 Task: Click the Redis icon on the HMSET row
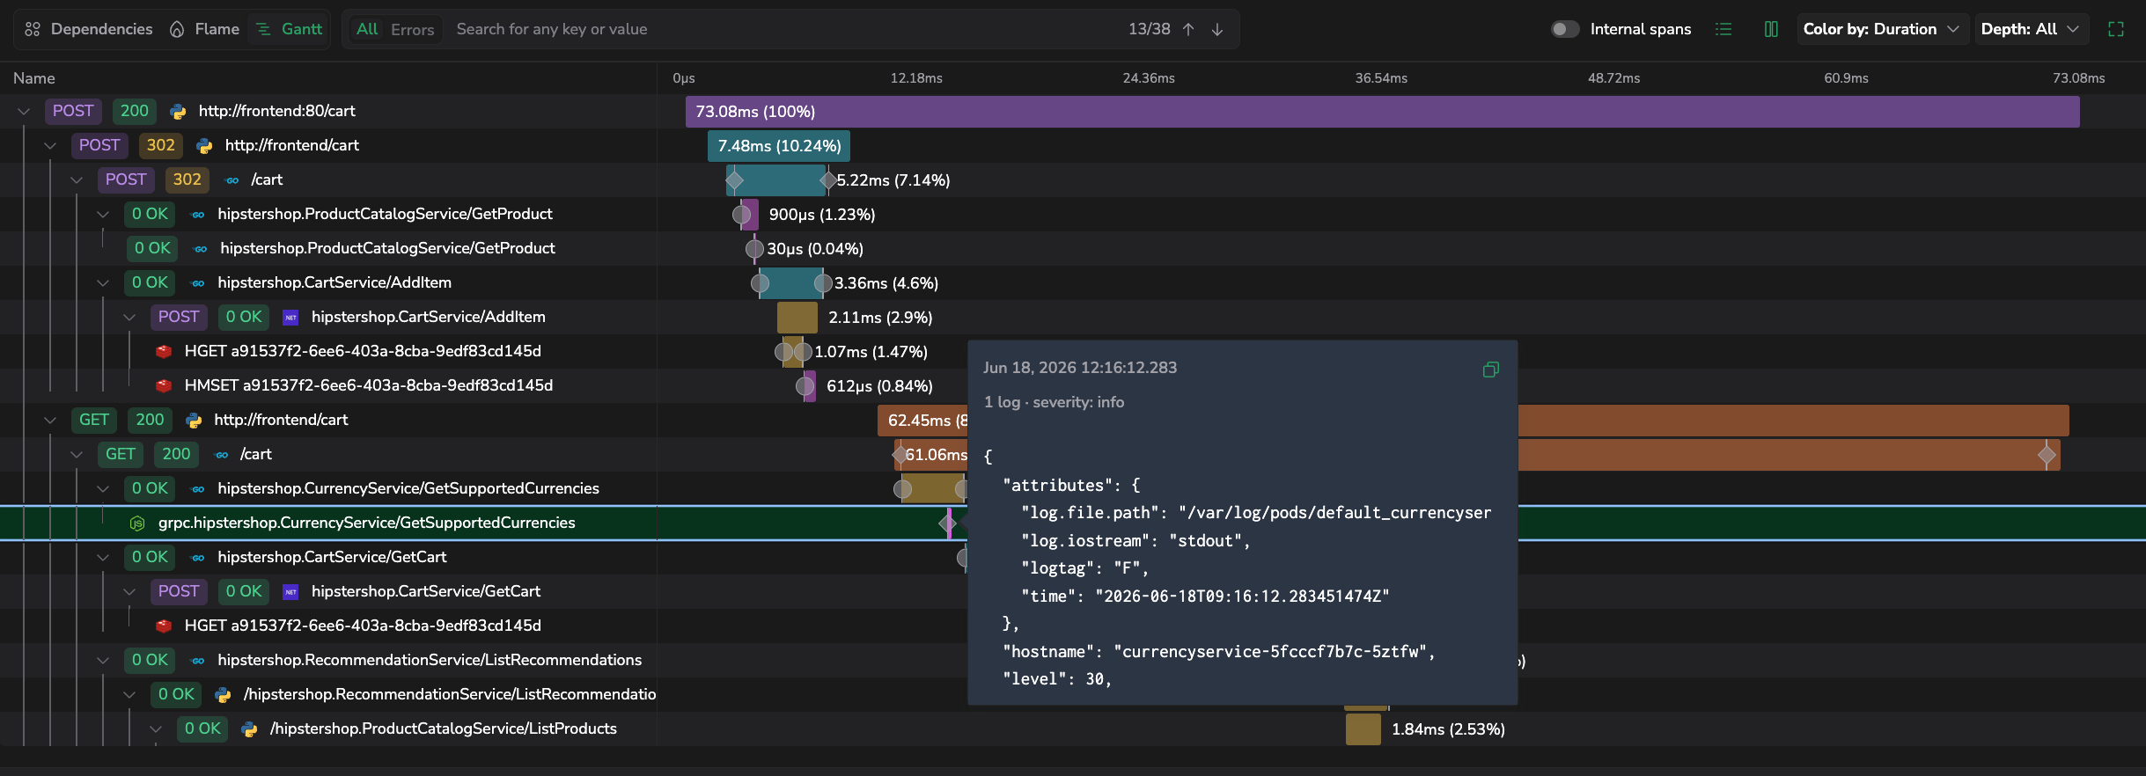164,386
